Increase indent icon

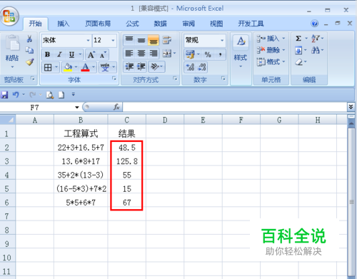[141, 66]
